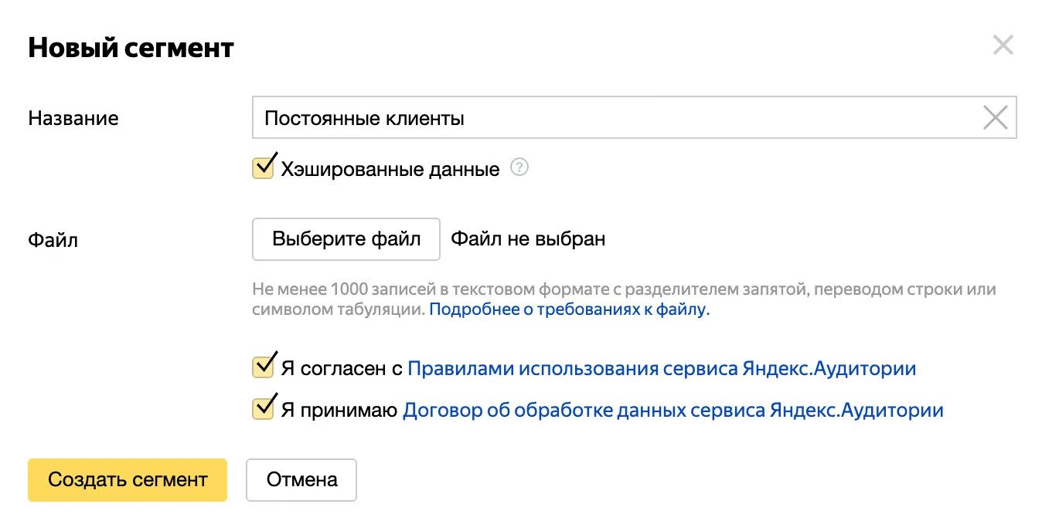Click the Файл label
Screen dimensions: 1042x531
53,240
